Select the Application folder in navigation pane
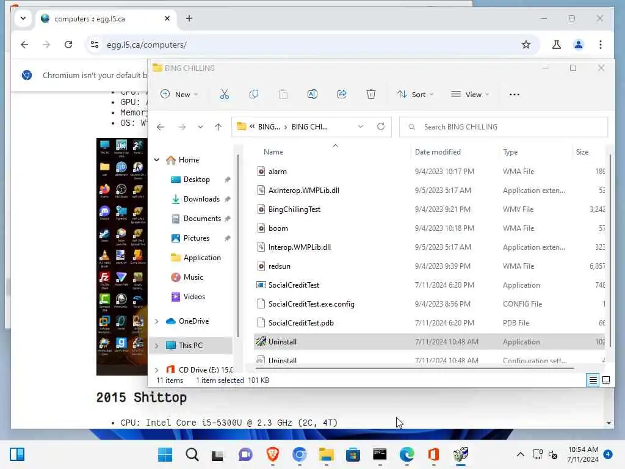Viewport: 625px width, 469px height. coord(202,258)
